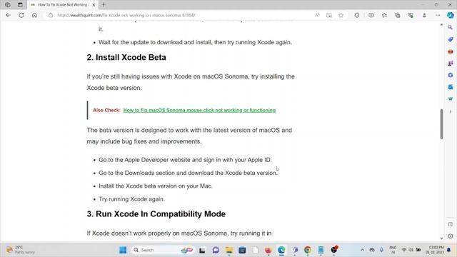
Task: Click the '2. Install Xcode Beta' heading
Action: (126, 57)
